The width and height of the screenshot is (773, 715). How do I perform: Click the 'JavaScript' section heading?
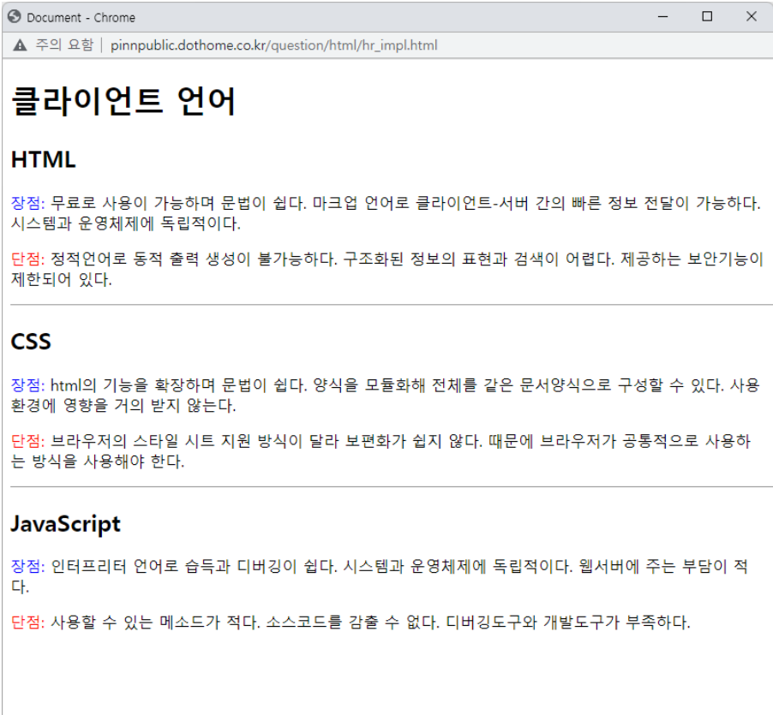[66, 523]
